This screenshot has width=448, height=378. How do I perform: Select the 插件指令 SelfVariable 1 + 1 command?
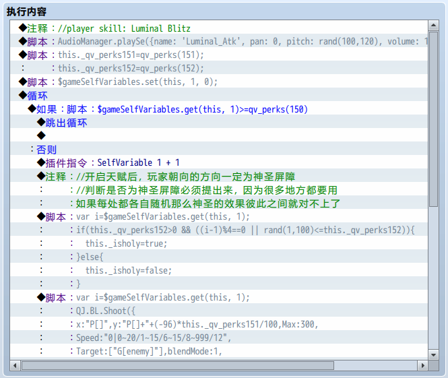(219, 163)
